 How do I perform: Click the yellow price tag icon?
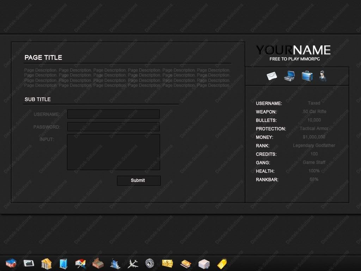(x=222, y=263)
